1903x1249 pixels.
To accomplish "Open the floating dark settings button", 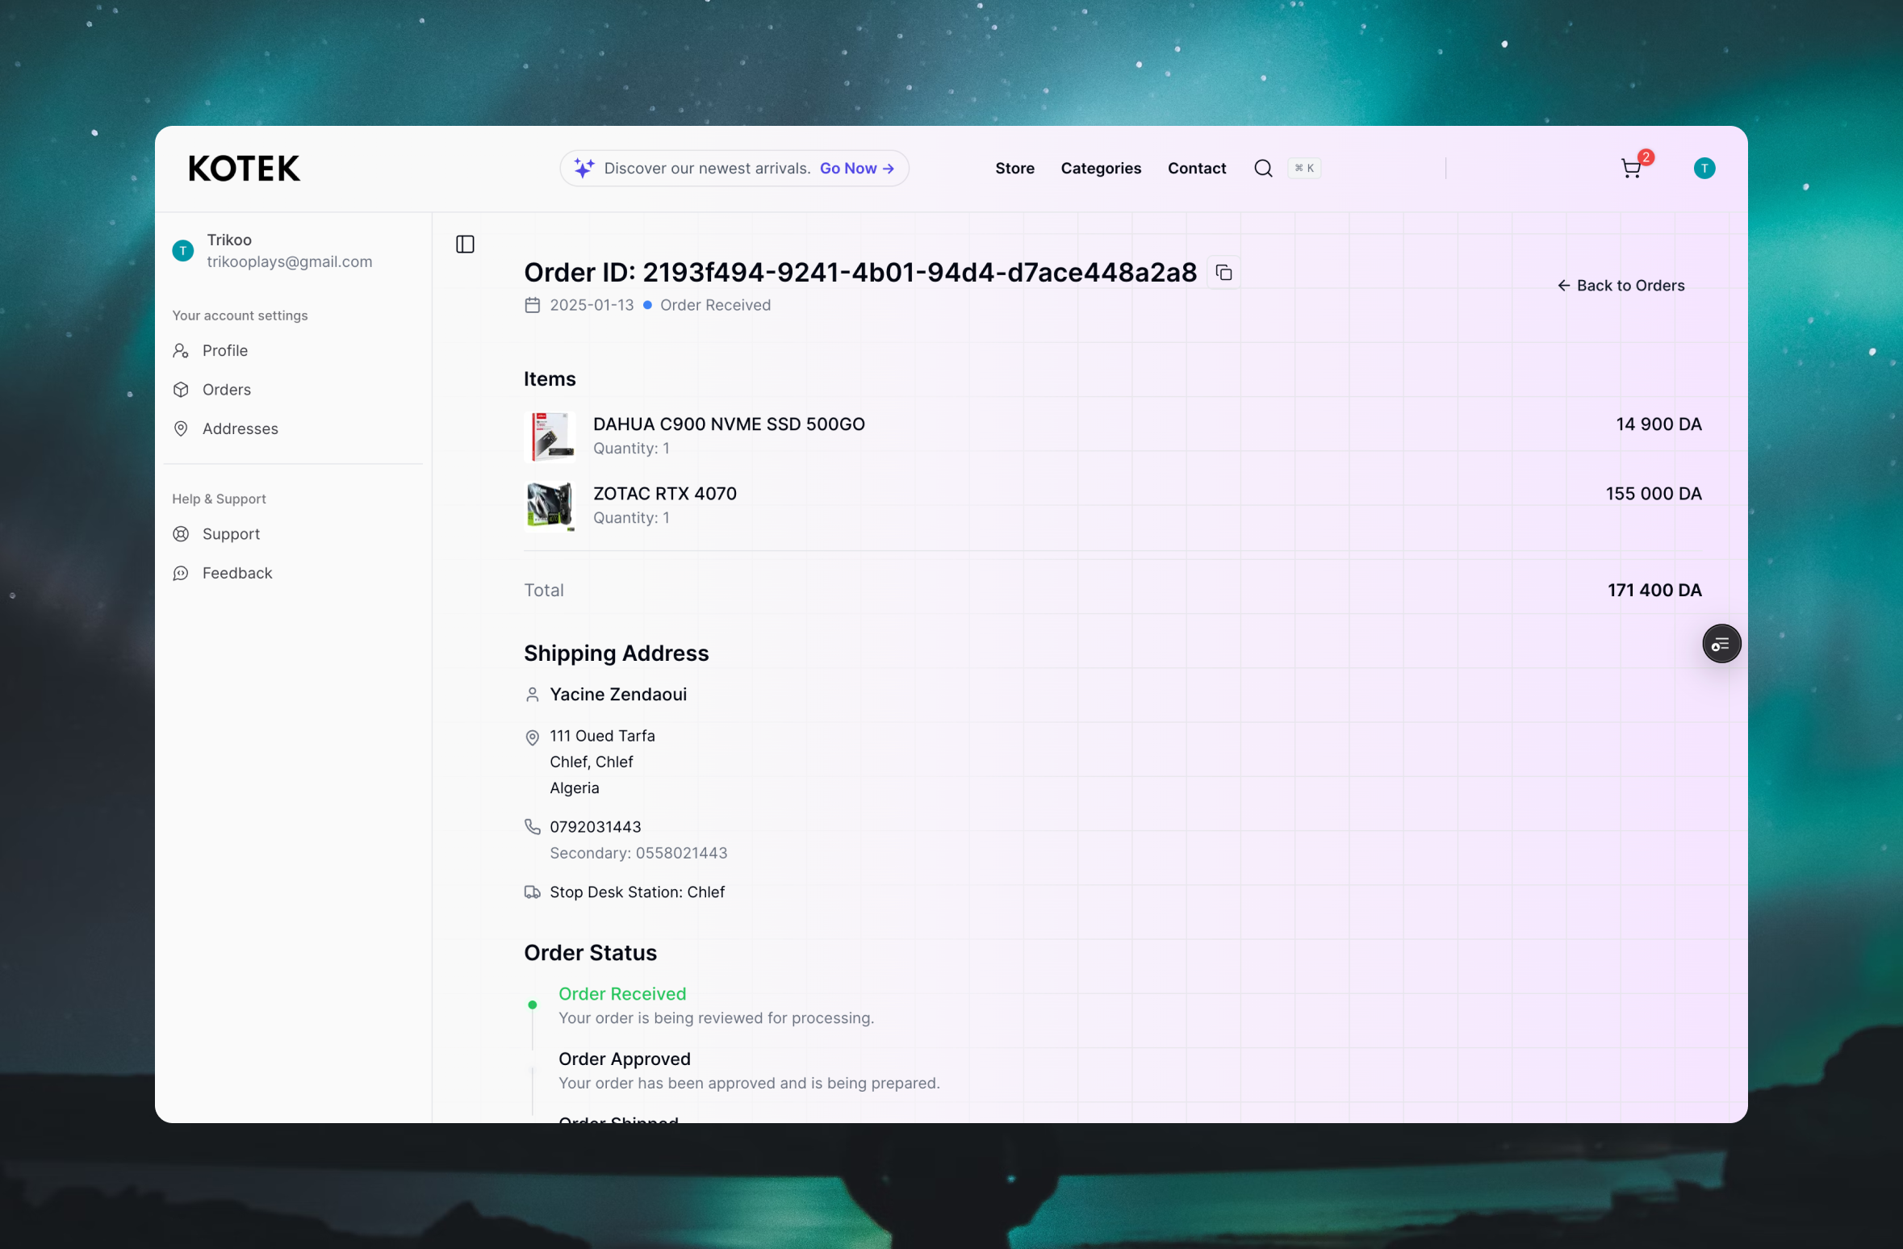I will tap(1721, 644).
